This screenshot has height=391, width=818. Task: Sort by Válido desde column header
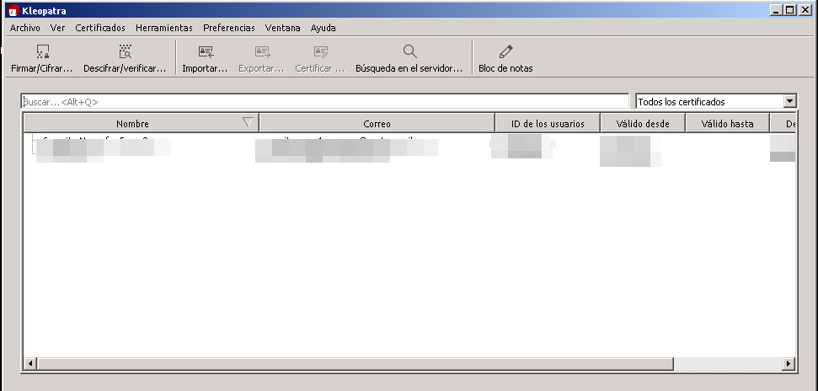(x=643, y=124)
